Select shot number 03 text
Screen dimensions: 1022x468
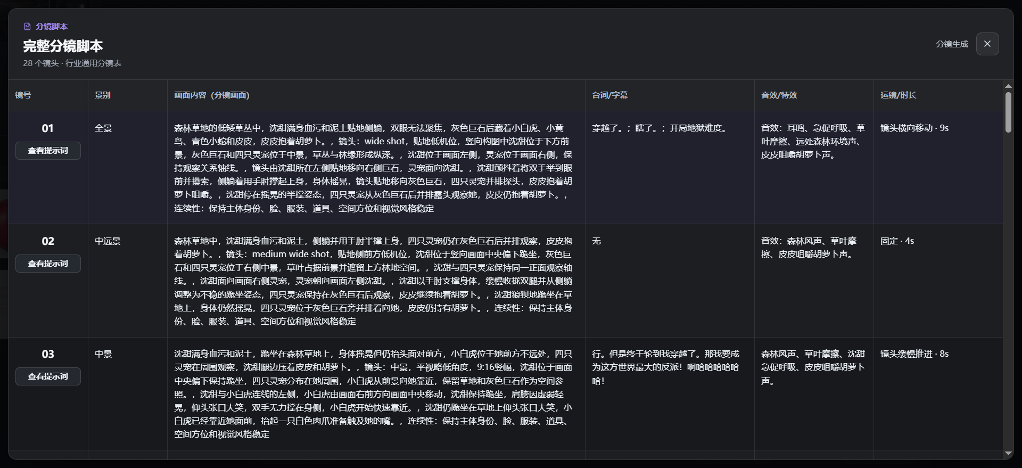click(x=48, y=354)
